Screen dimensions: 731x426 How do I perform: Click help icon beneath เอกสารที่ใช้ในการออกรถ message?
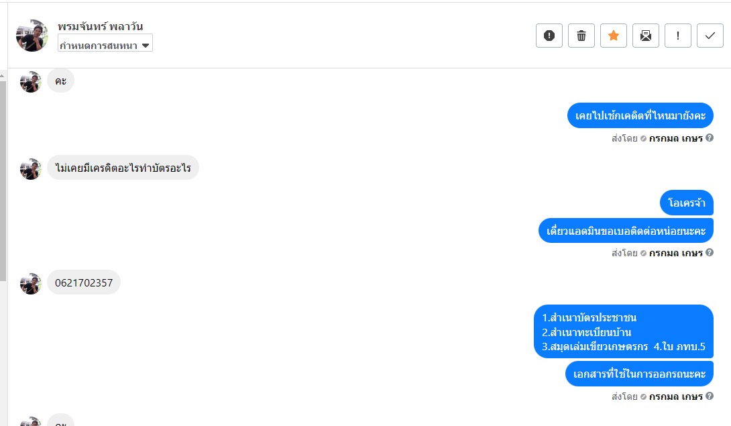click(x=709, y=396)
